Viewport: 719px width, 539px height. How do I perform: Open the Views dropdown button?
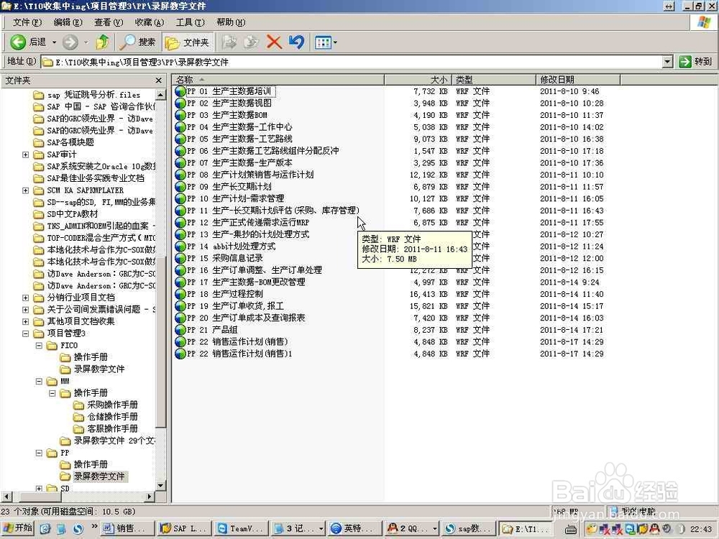pyautogui.click(x=326, y=42)
